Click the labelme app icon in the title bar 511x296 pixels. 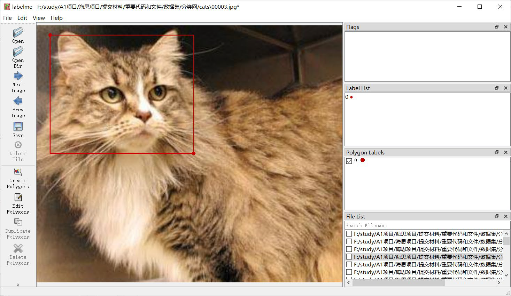[x=7, y=7]
